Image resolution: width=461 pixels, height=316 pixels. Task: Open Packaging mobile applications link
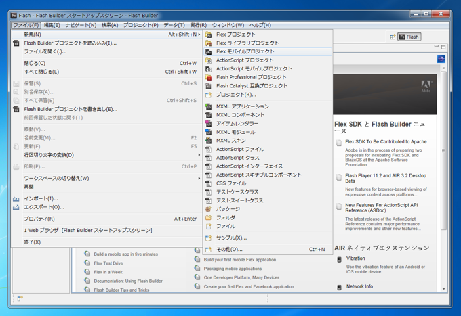pos(233,269)
